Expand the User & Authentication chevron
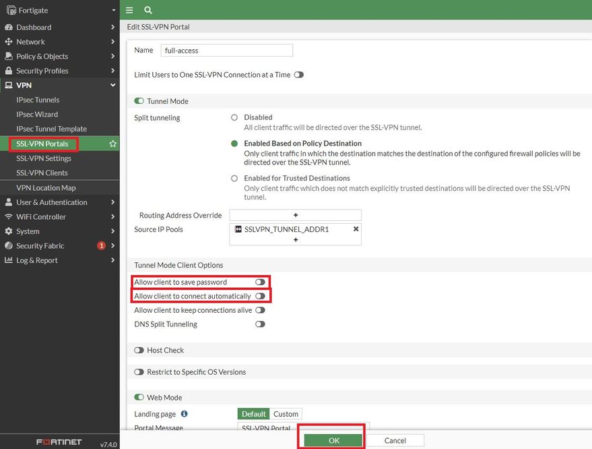 (112, 202)
